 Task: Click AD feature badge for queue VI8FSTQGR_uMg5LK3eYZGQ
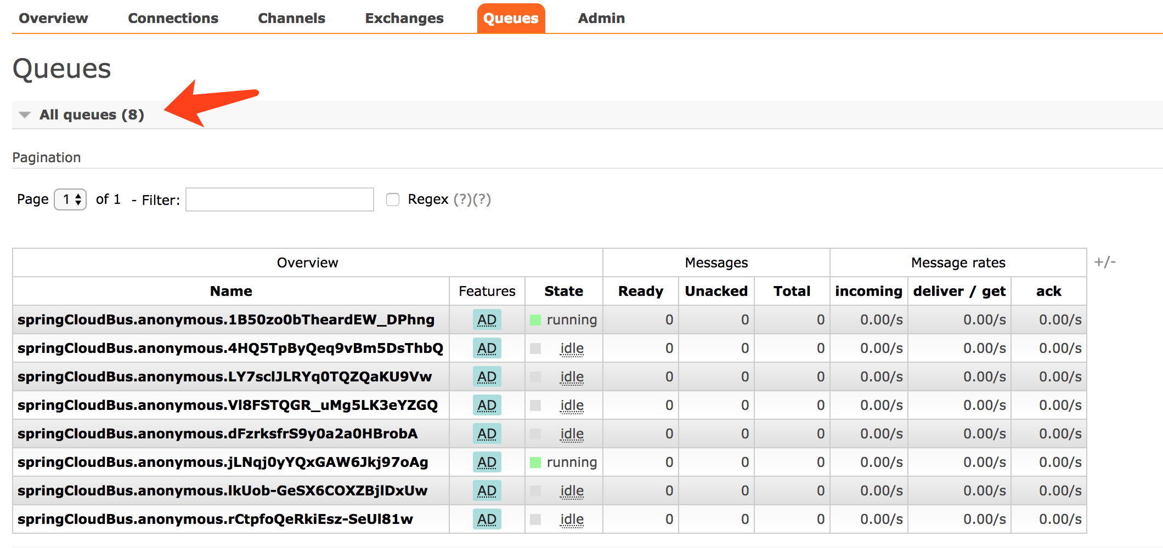(487, 405)
